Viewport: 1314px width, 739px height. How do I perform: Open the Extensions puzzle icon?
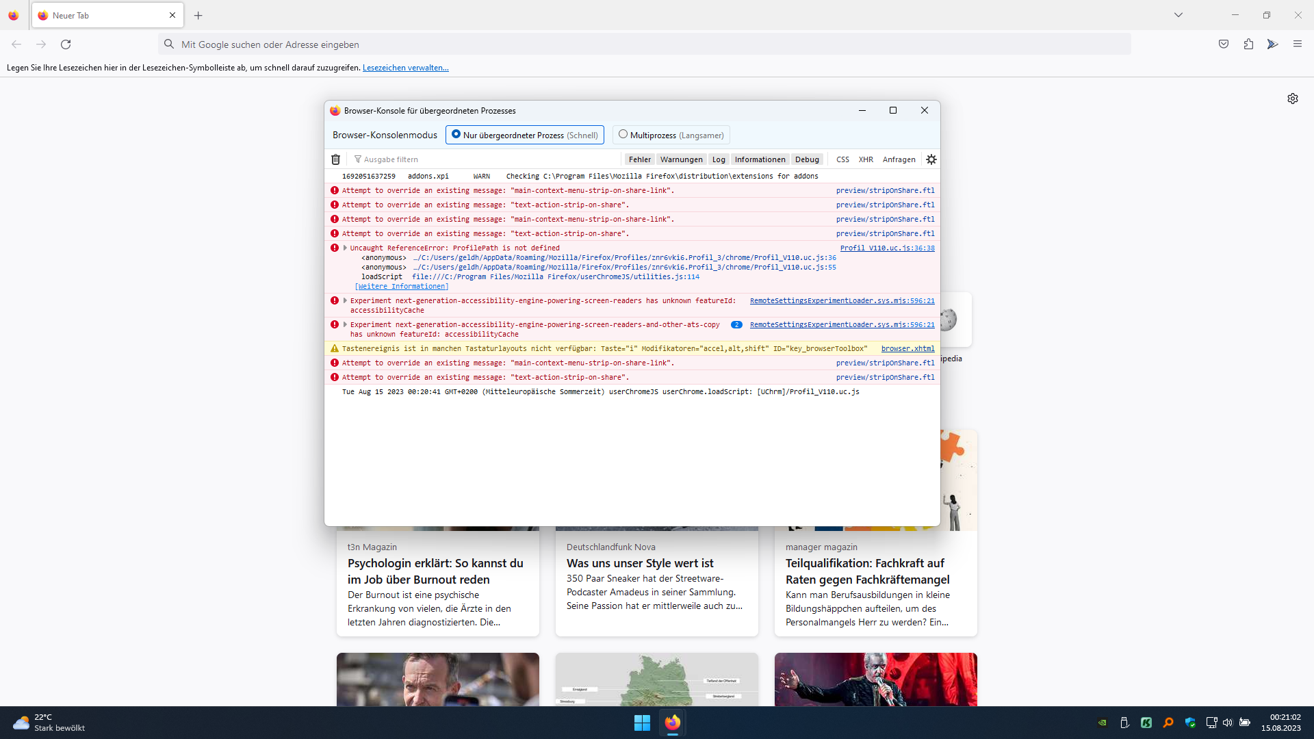point(1248,44)
